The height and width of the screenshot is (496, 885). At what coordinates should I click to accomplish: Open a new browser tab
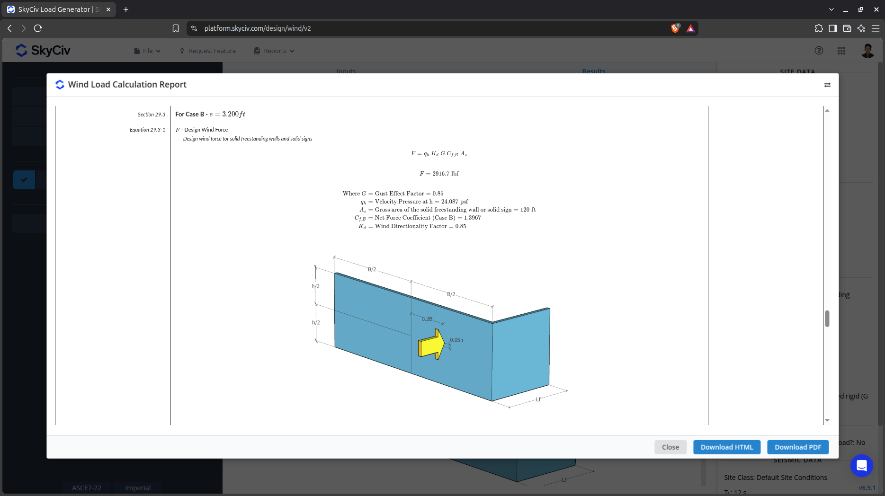pos(126,9)
